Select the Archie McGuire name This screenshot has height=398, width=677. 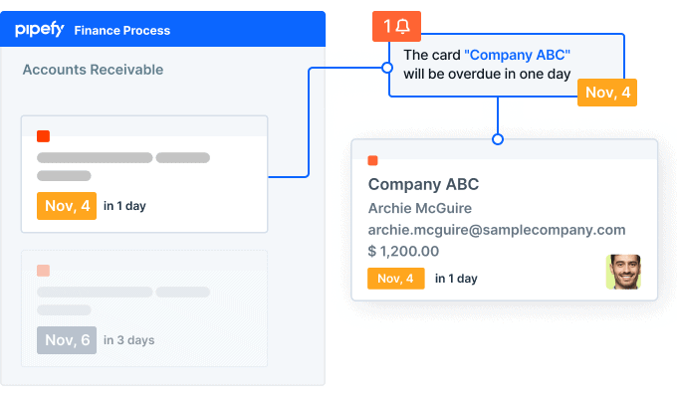pyautogui.click(x=420, y=208)
